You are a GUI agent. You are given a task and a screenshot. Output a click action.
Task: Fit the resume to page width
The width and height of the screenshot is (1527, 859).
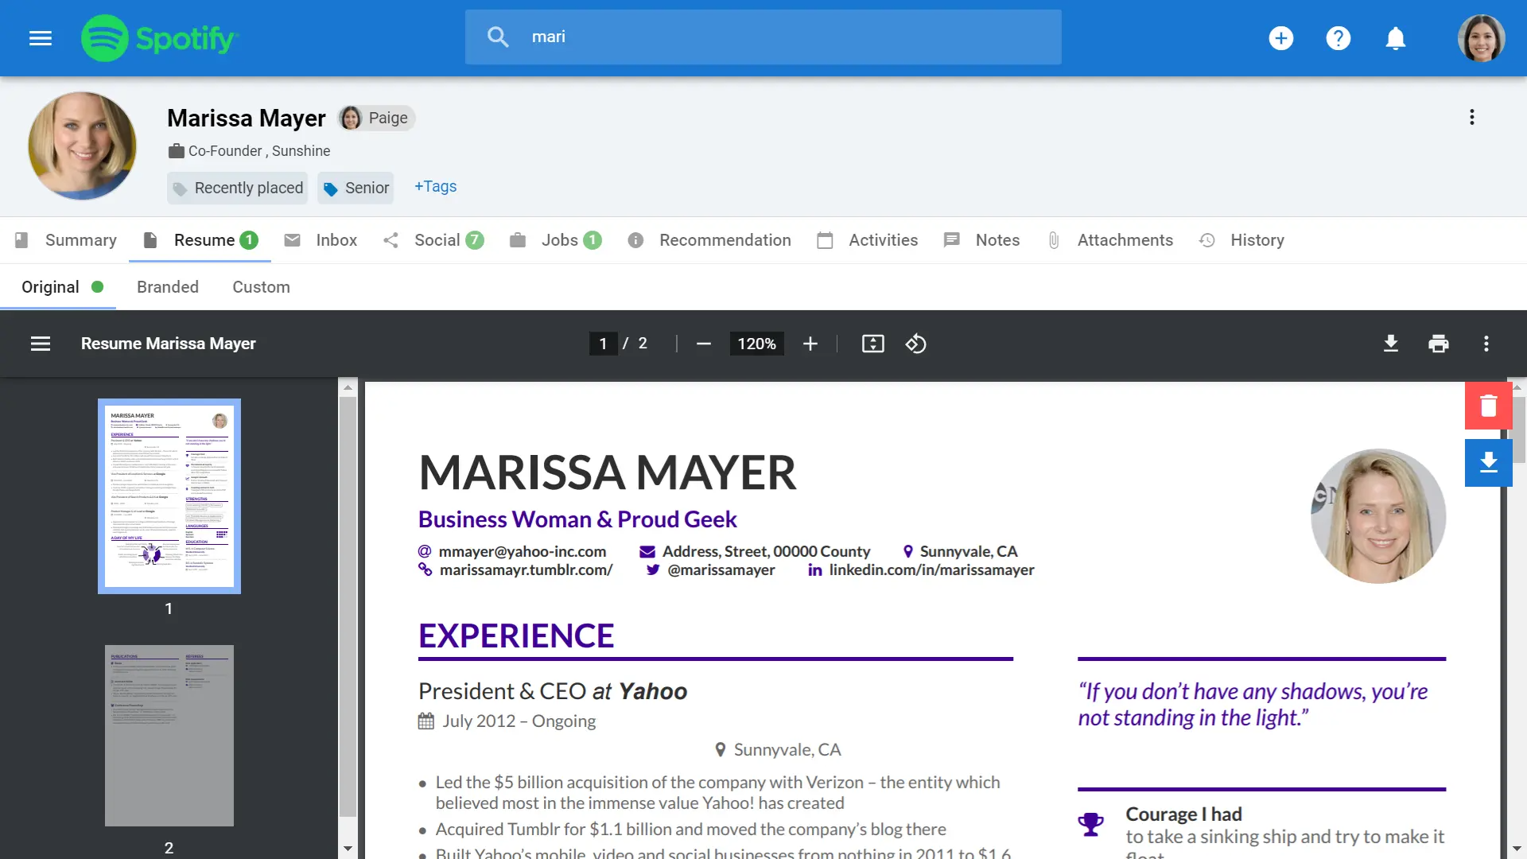click(x=872, y=344)
